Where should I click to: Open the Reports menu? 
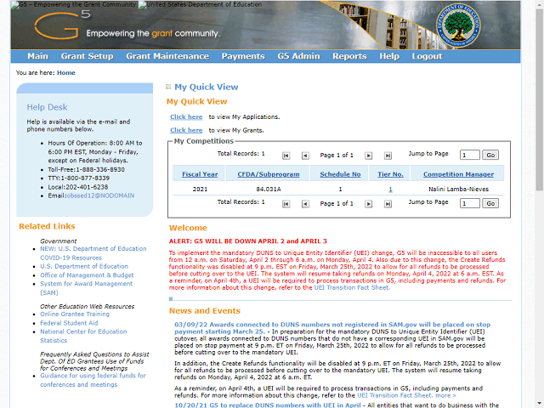pos(349,56)
